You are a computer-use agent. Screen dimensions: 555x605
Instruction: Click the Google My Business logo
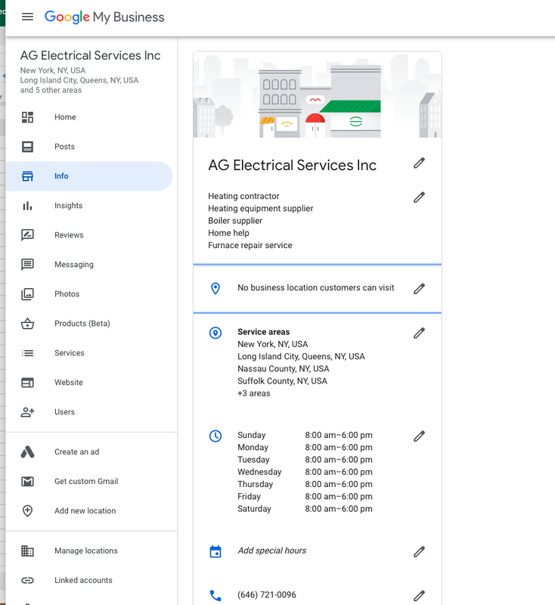tap(104, 17)
